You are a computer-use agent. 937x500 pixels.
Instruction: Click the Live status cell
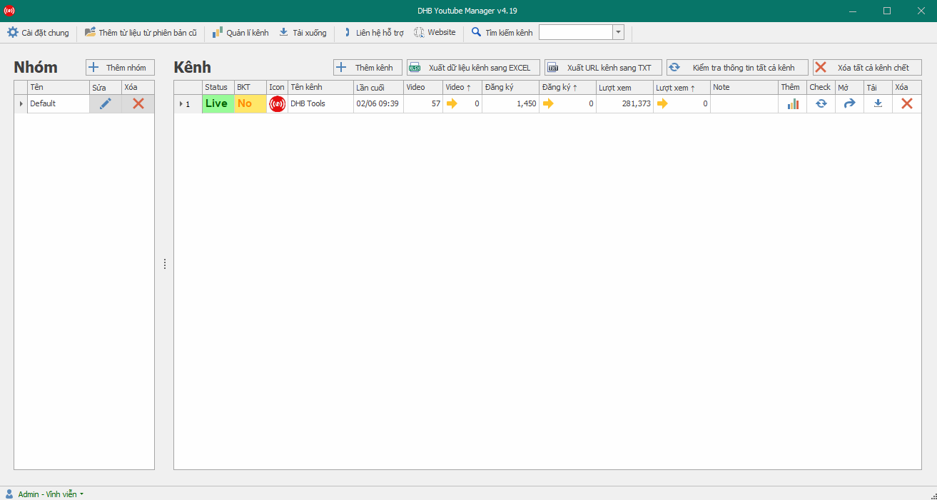pos(218,103)
